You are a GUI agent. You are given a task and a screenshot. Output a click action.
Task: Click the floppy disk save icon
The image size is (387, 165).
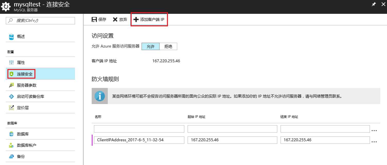tap(94, 20)
